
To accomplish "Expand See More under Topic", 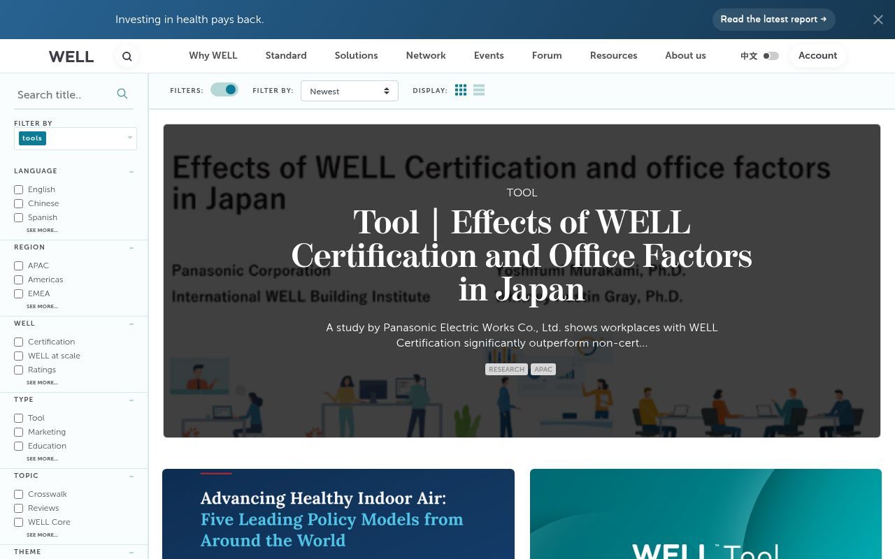I will (42, 535).
